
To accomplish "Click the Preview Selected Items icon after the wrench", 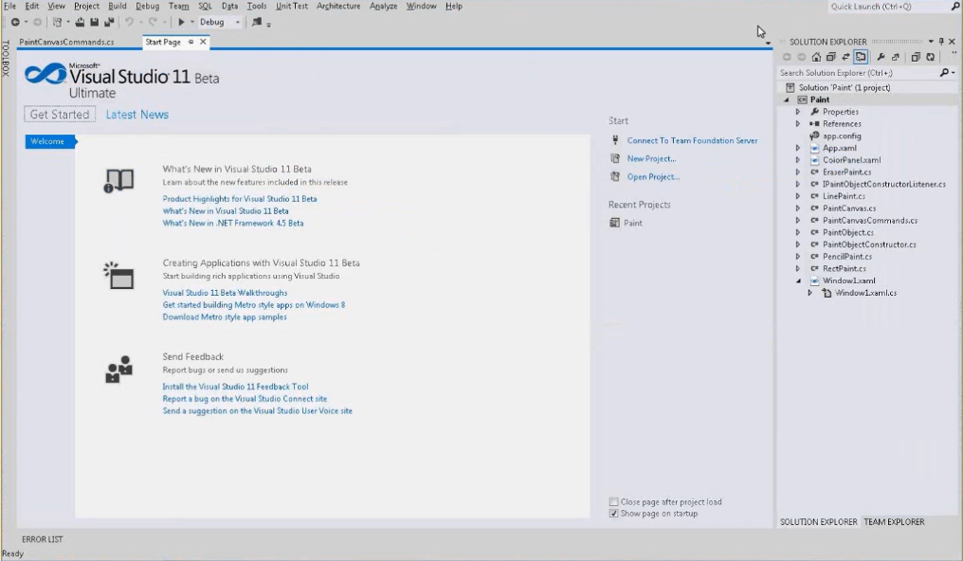I will (x=896, y=57).
